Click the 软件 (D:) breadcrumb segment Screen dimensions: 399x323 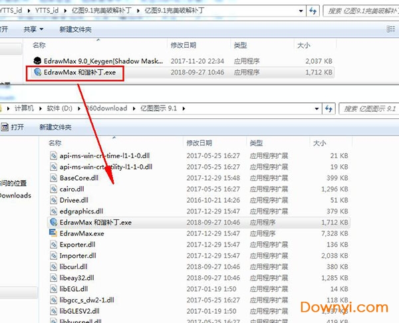(x=60, y=108)
